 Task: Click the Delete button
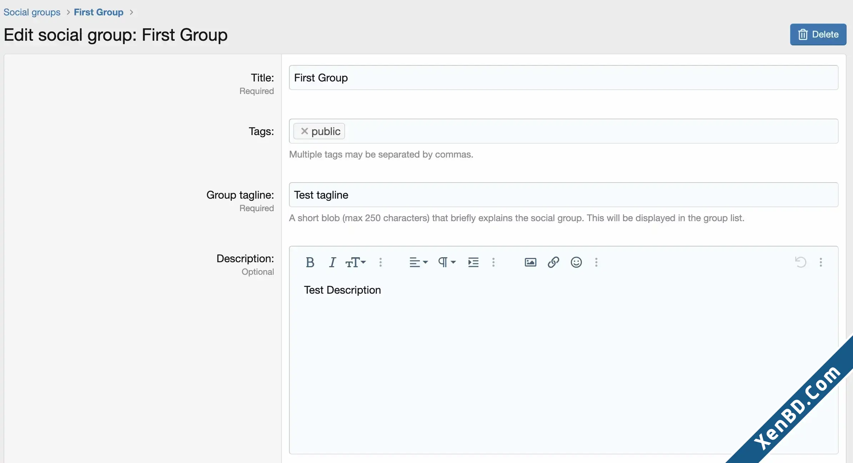pyautogui.click(x=818, y=34)
